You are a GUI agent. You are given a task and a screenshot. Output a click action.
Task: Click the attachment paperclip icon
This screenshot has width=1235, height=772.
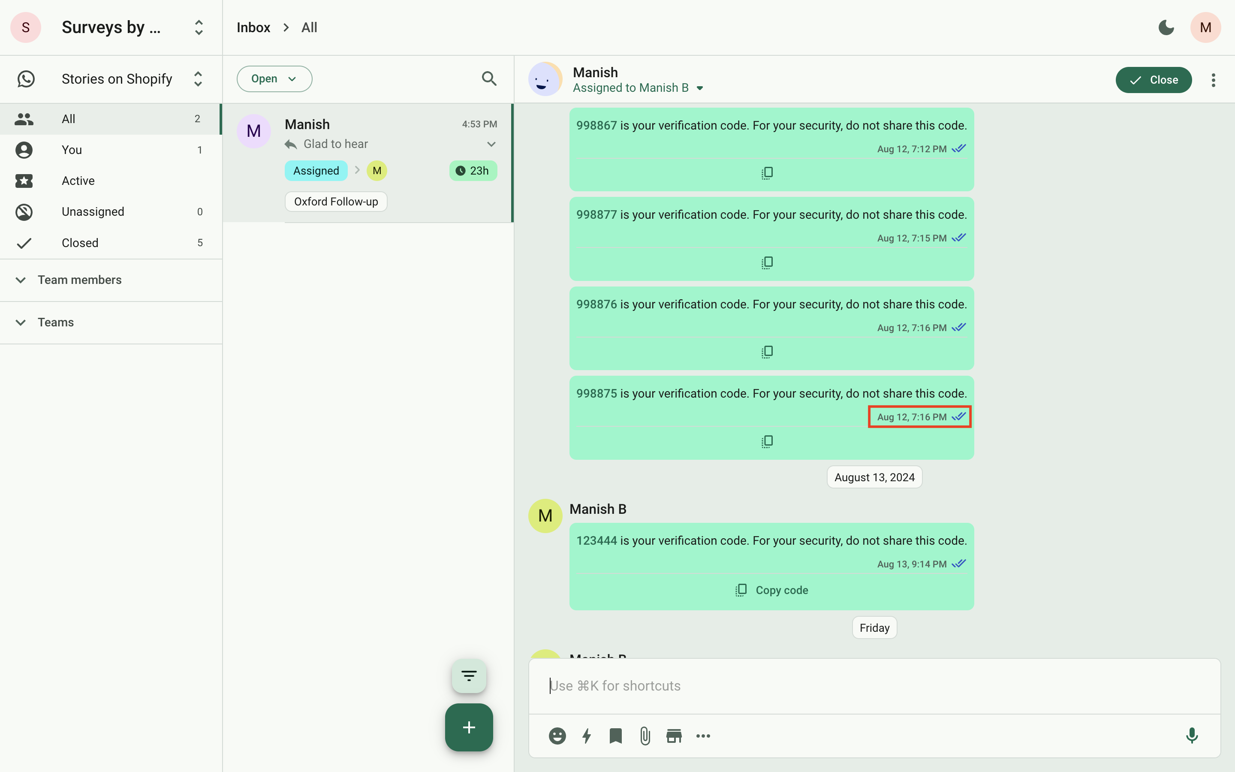645,736
